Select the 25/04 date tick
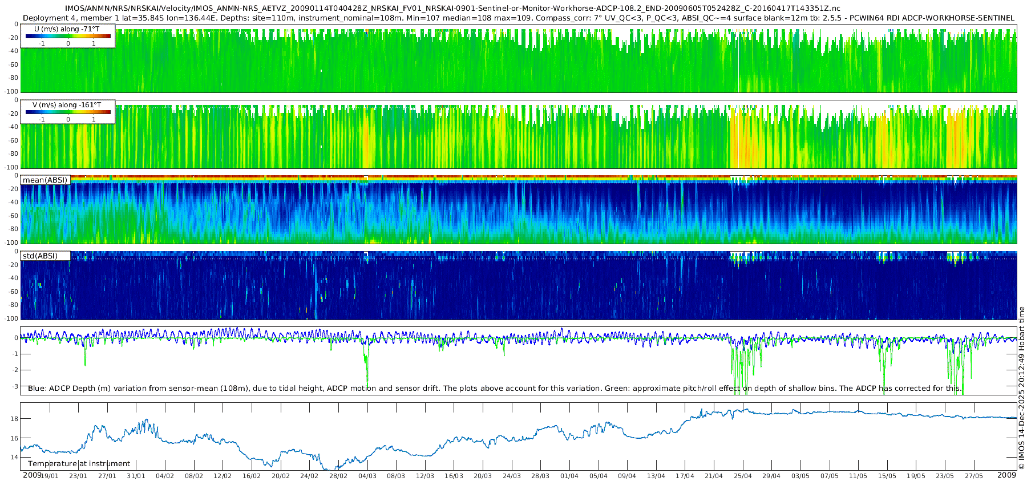 click(742, 476)
